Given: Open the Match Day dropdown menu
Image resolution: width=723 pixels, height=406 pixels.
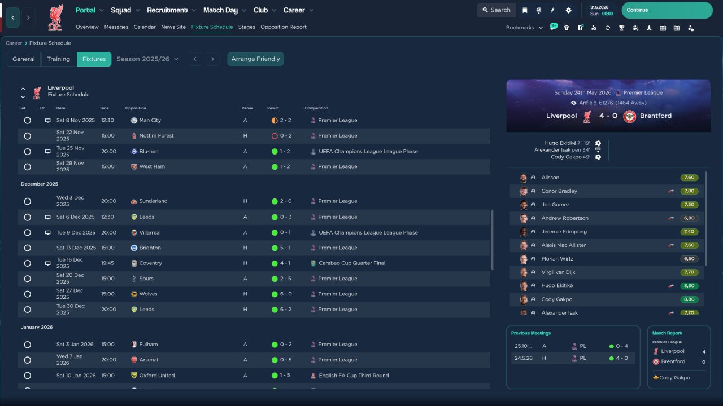Looking at the screenshot, I should (225, 10).
